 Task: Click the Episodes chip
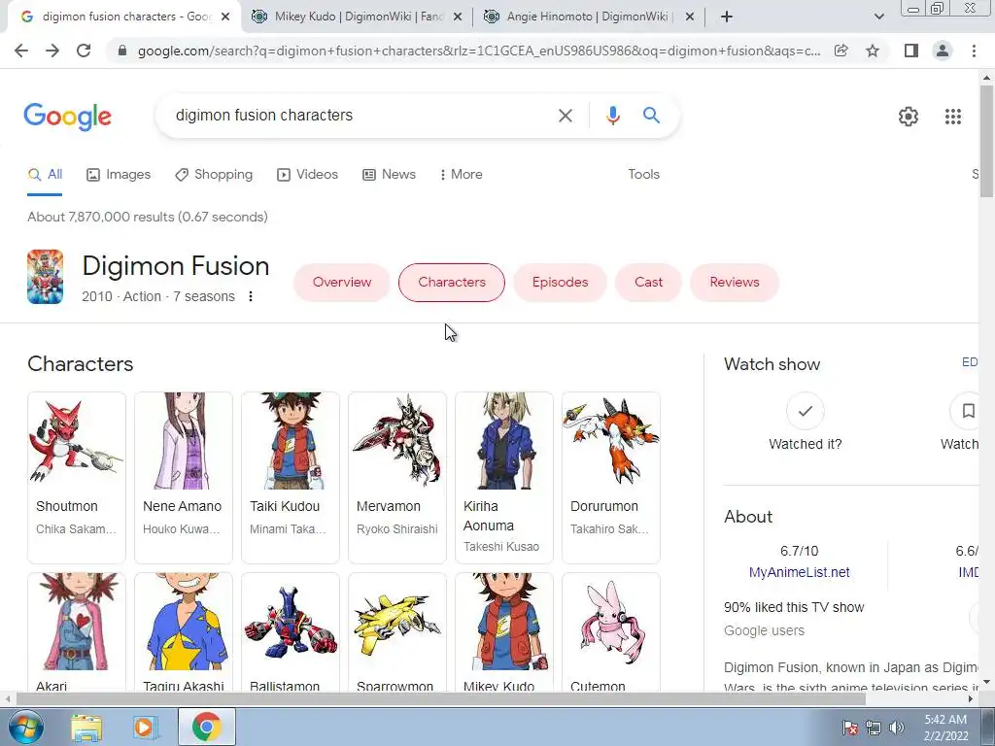560,283
